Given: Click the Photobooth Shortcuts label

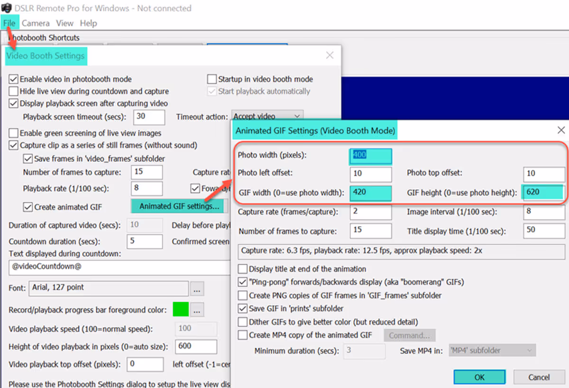Looking at the screenshot, I should 45,37.
